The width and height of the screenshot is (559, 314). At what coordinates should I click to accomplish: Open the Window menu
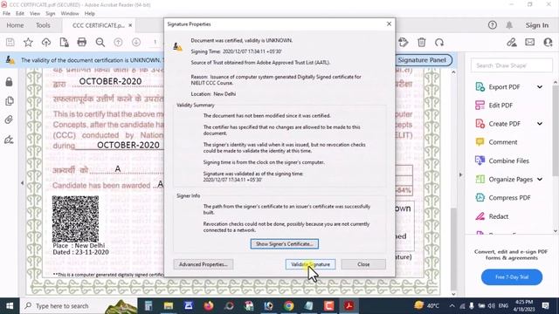click(70, 14)
